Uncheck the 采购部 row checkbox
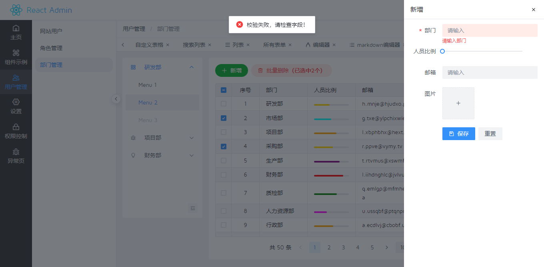The height and width of the screenshot is (267, 544). point(223,146)
